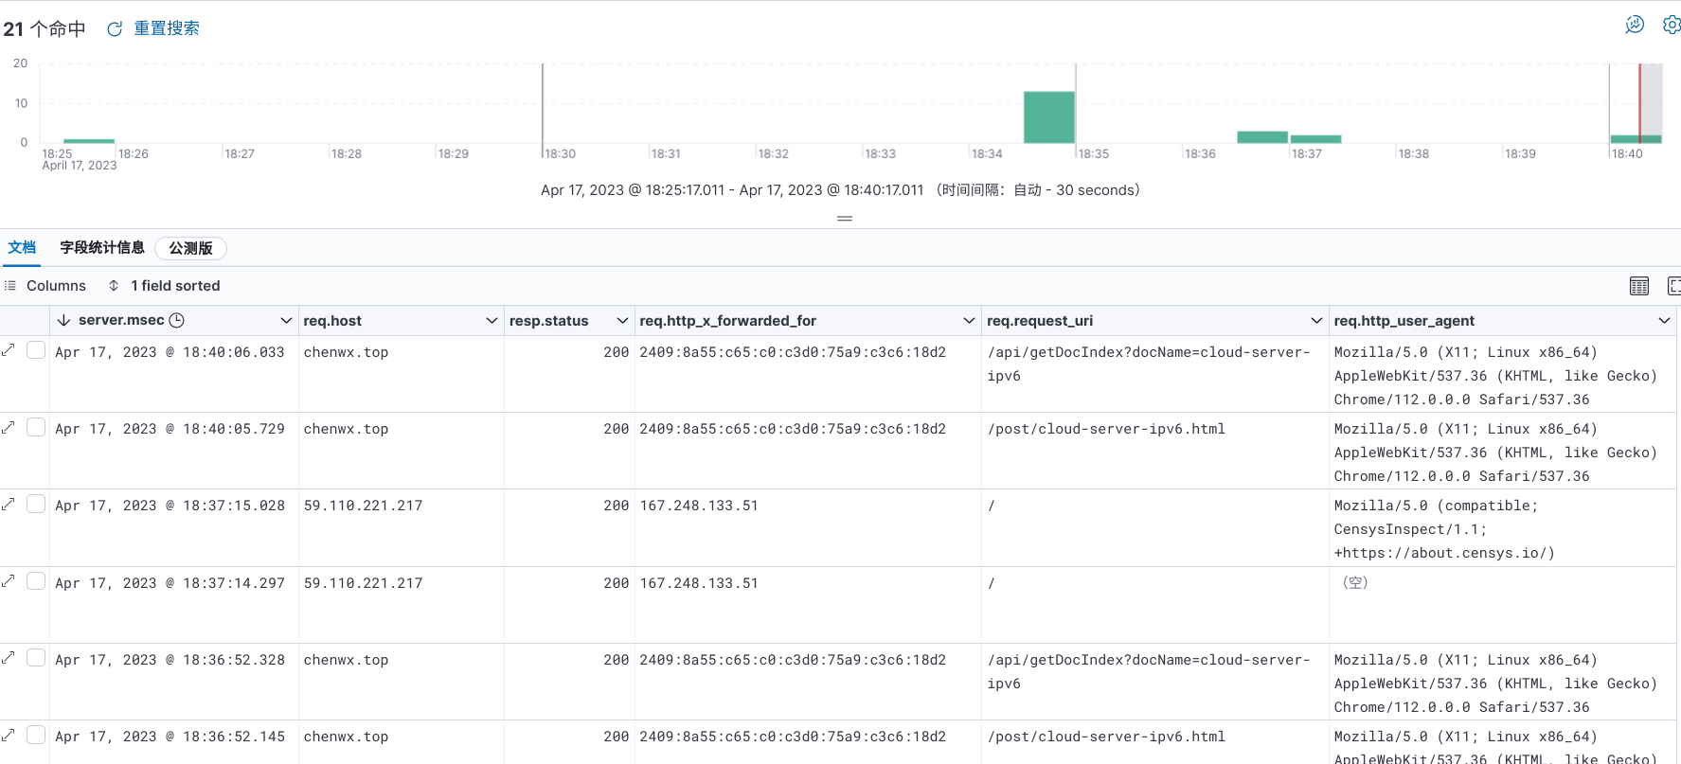This screenshot has height=764, width=1681.
Task: Click the clock icon in server.msec header
Action: click(x=176, y=321)
